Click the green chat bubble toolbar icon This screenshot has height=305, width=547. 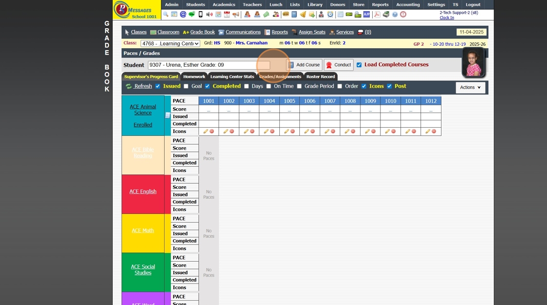point(191,14)
